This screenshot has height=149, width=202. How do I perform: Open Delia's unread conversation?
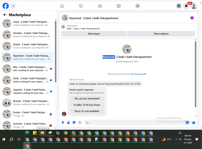(x=27, y=80)
